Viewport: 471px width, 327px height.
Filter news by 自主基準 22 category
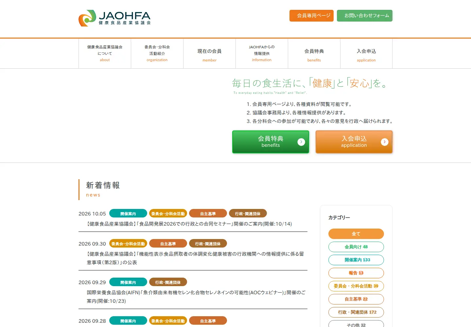click(x=356, y=299)
